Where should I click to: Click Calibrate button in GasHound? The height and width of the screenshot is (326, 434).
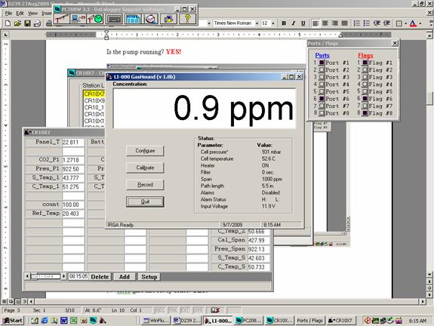tap(145, 168)
